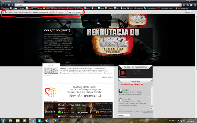The width and height of the screenshot is (197, 123).
Task: Tick the checkbox below Gość_891's shout
Action: click(x=149, y=108)
